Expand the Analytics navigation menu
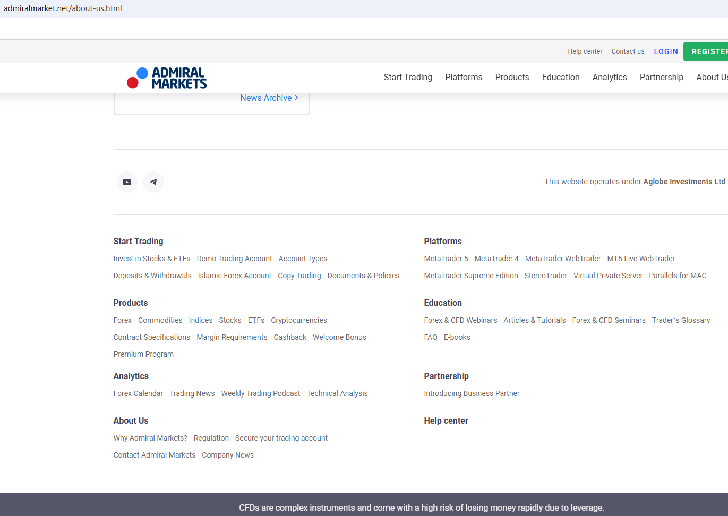Image resolution: width=728 pixels, height=516 pixels. (x=610, y=78)
